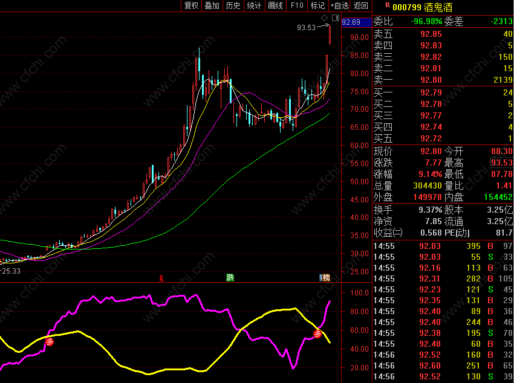This screenshot has height=383, width=514.
Task: Select the 买四 row price 92.74
Action: (x=431, y=127)
